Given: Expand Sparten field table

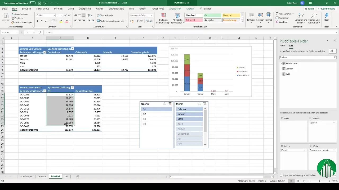Looking at the screenshot, I should [281, 69].
